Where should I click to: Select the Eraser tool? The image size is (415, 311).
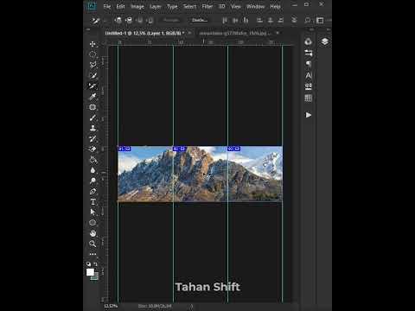(x=93, y=149)
